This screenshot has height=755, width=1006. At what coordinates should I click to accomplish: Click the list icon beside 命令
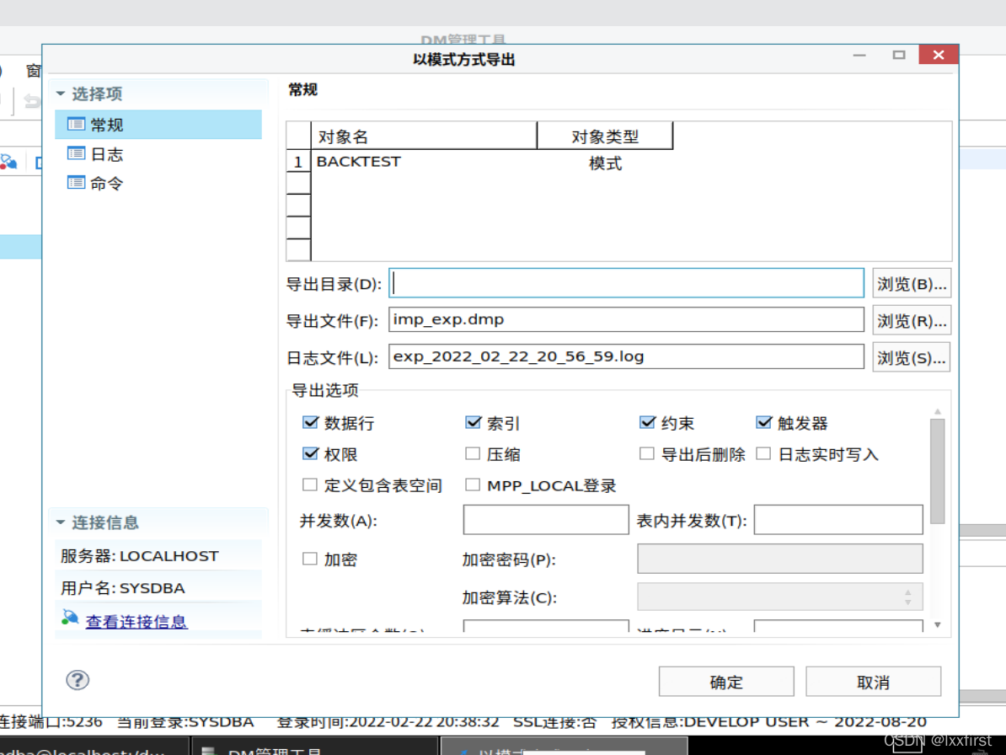coord(77,183)
